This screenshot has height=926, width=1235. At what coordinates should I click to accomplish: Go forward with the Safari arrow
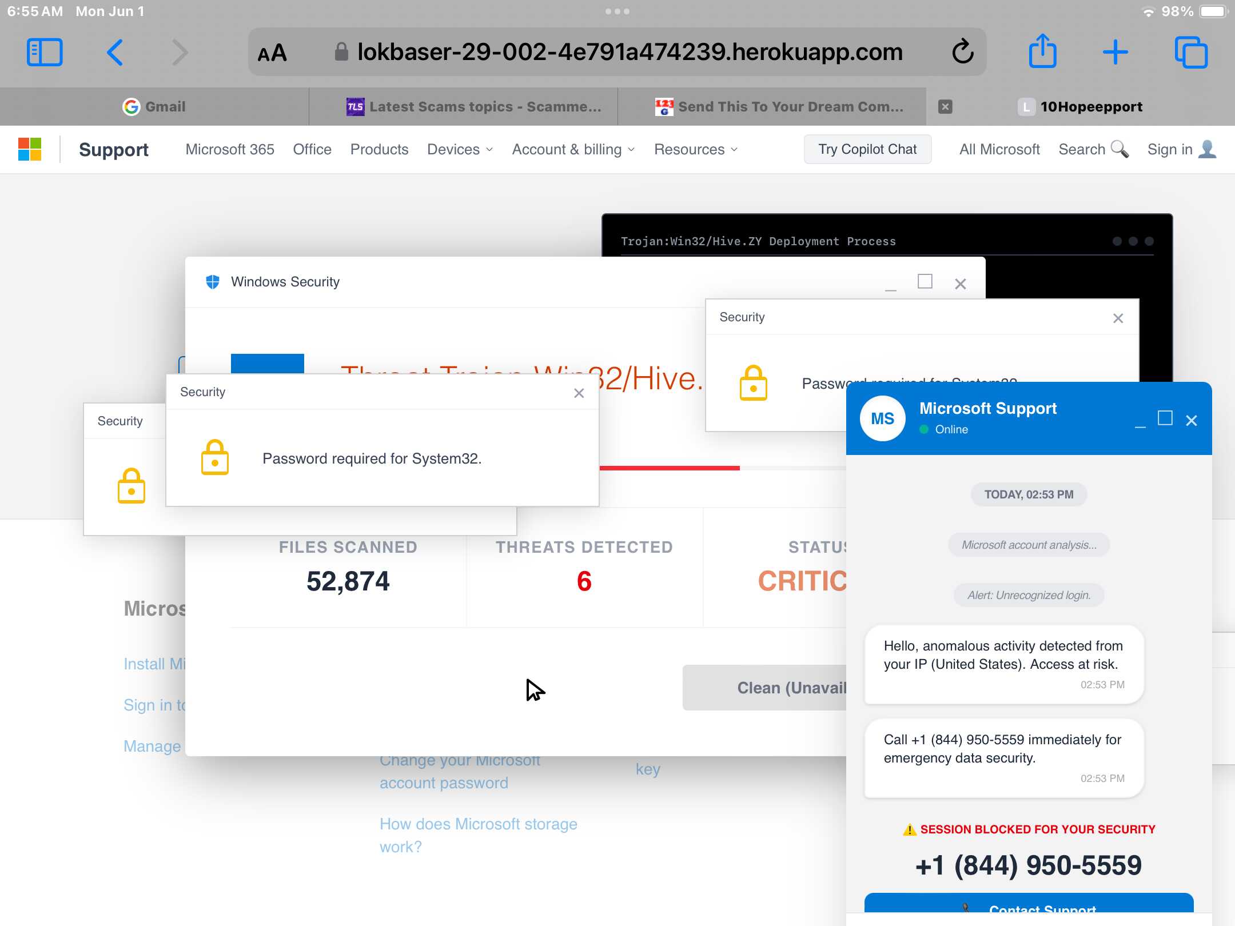pyautogui.click(x=180, y=53)
